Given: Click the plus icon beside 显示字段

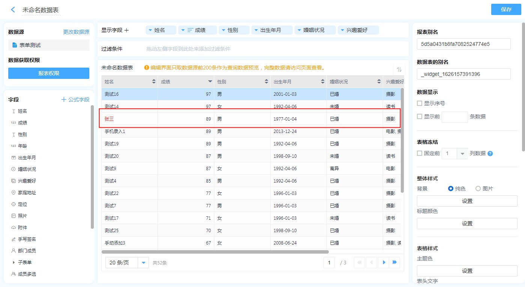Looking at the screenshot, I should tap(126, 30).
